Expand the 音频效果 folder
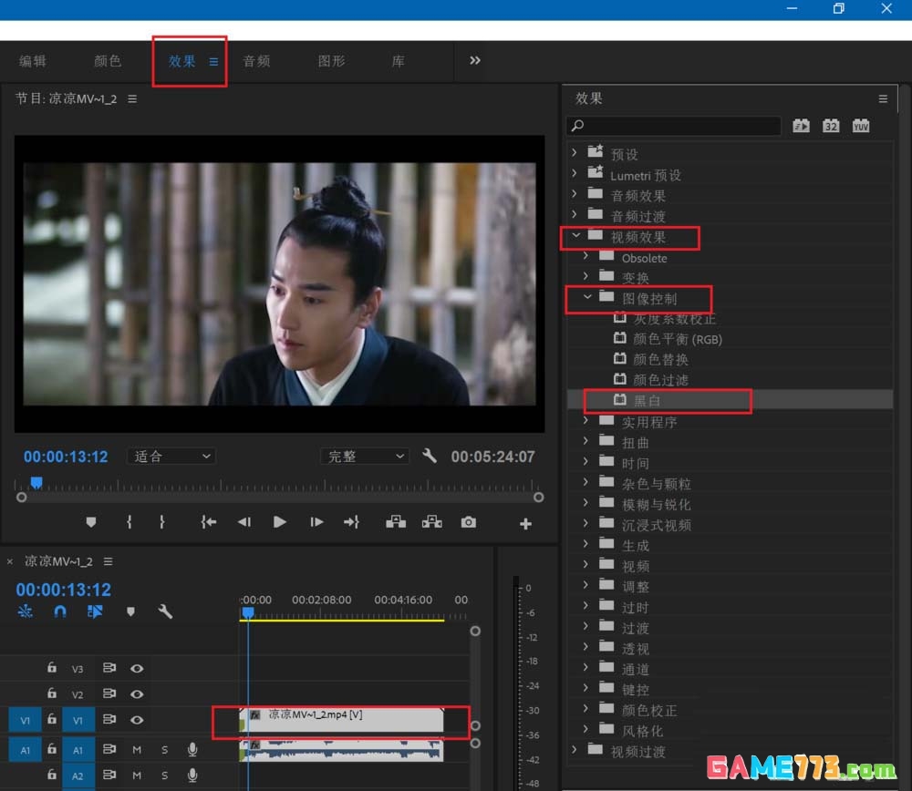 (575, 193)
